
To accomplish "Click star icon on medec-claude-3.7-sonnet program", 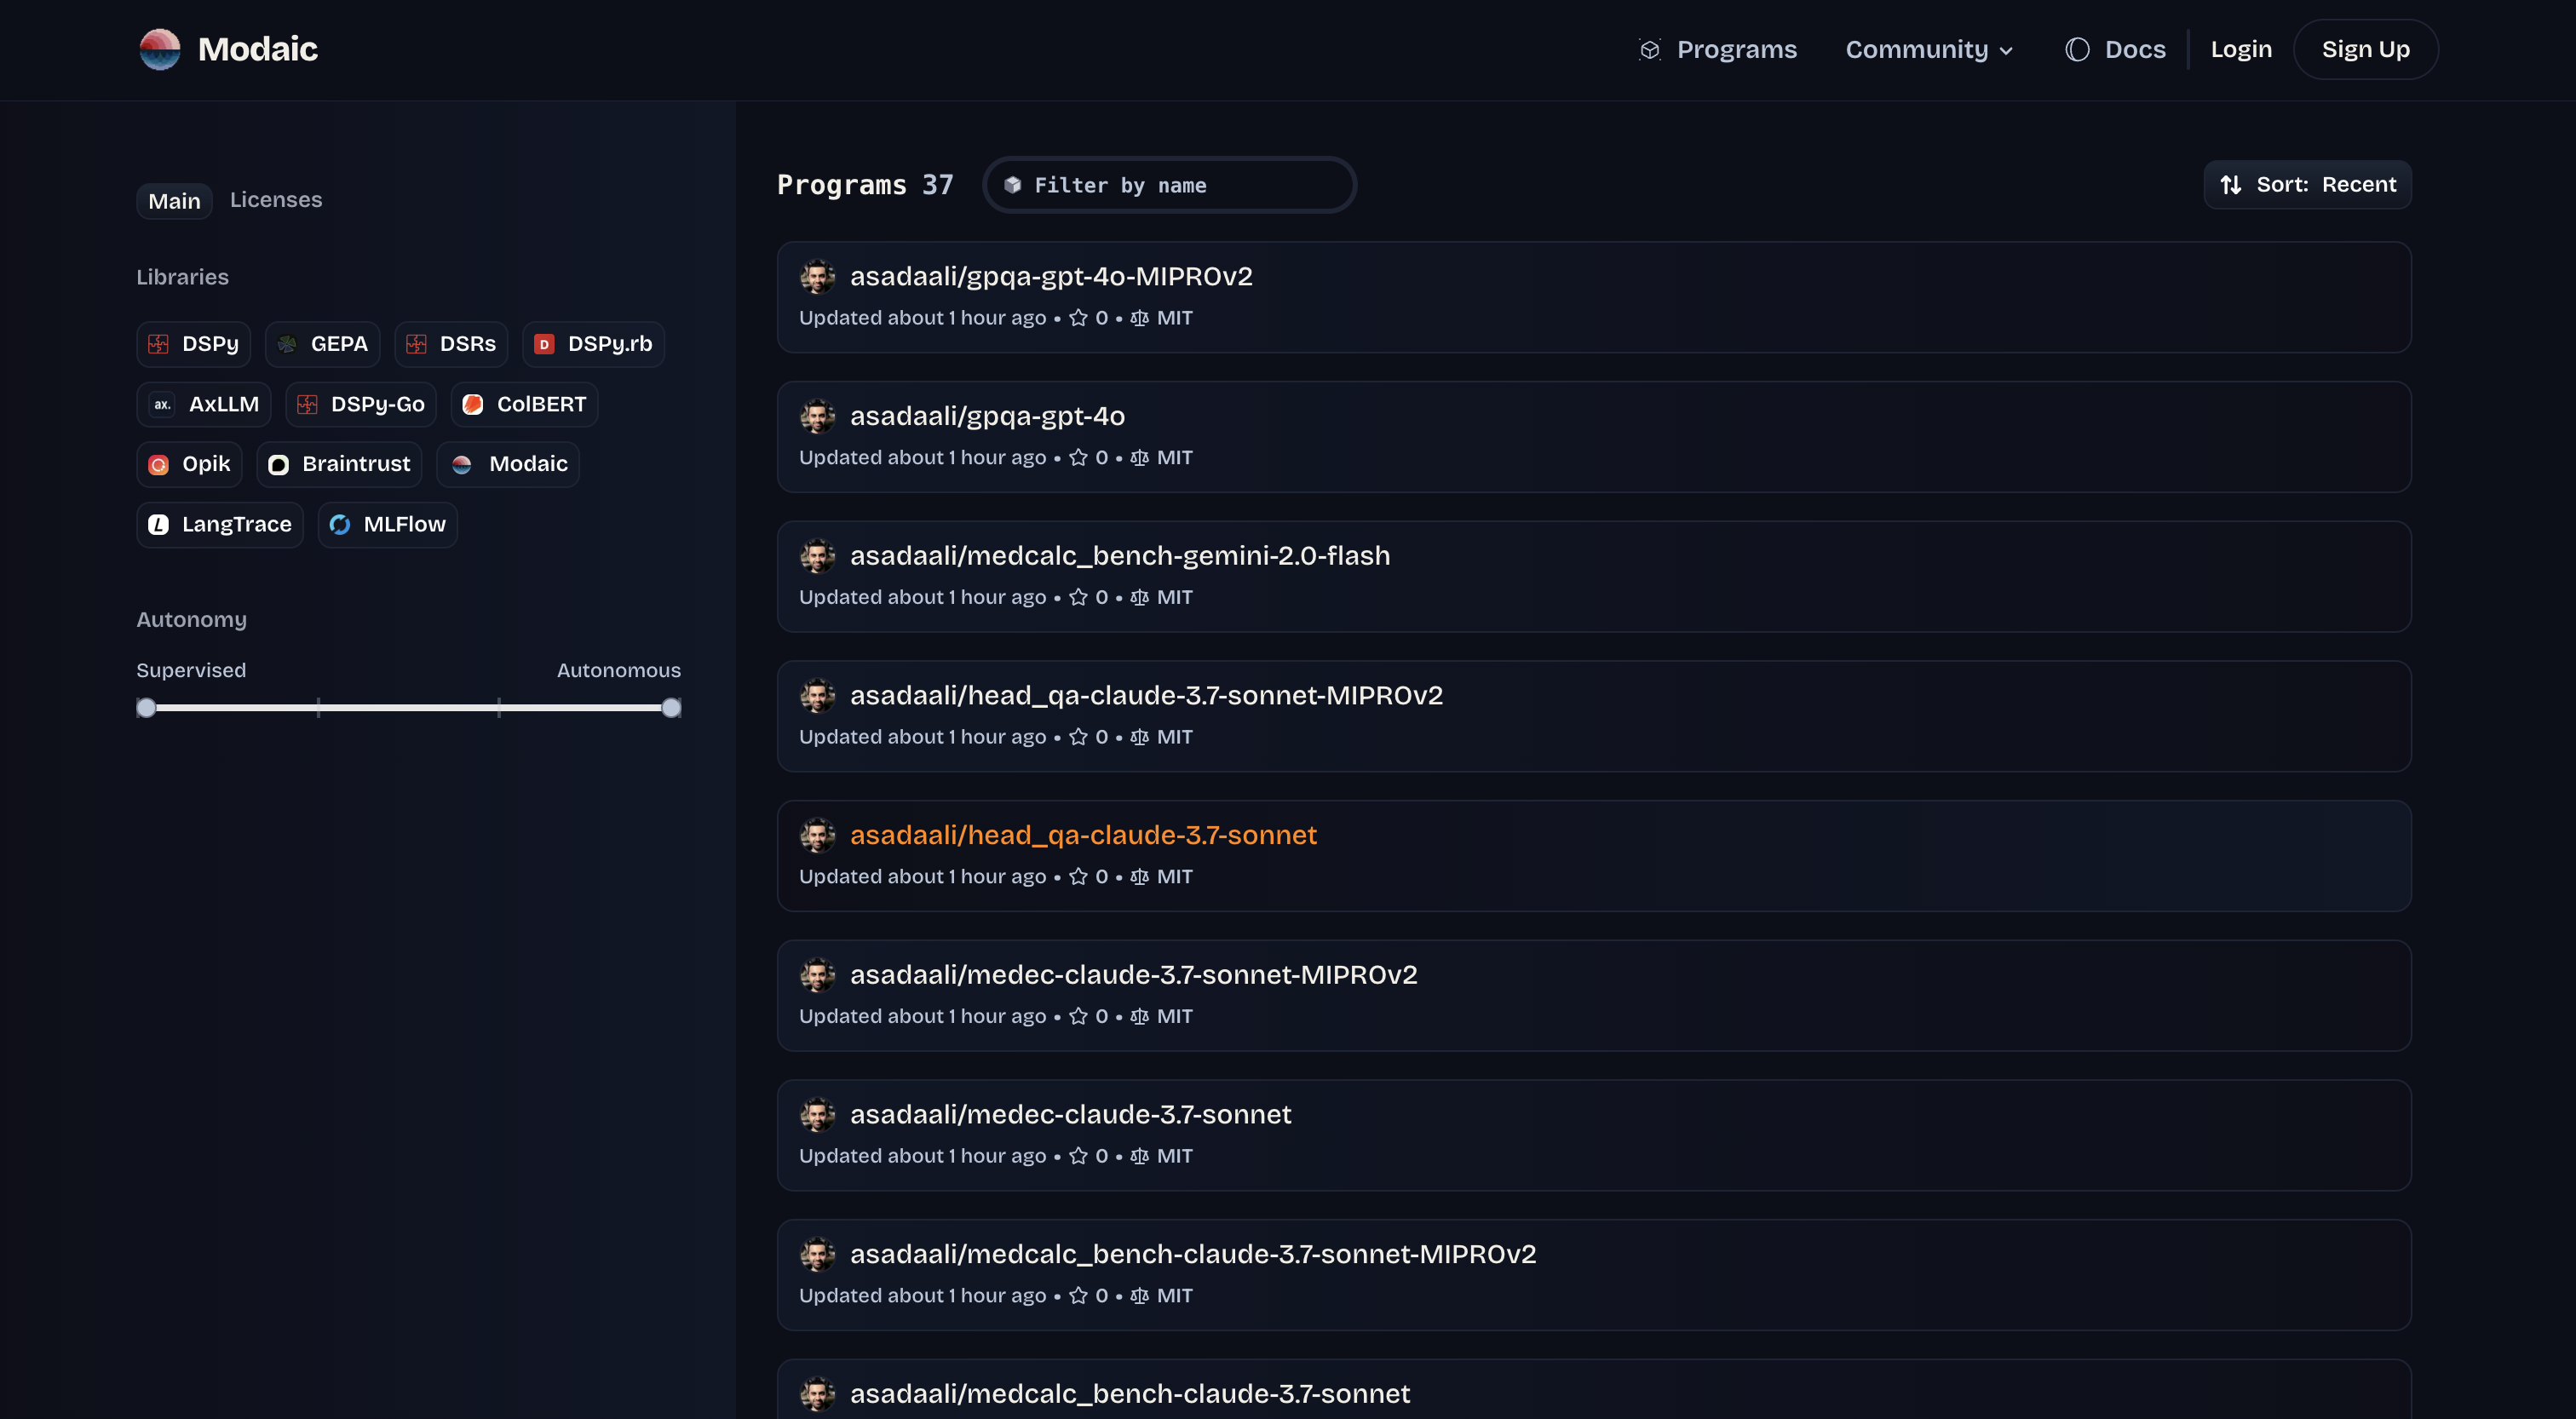I will (1078, 1156).
